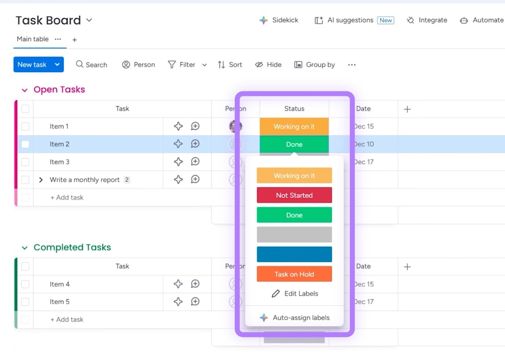Screen dimensions: 505x362
Task: Open the update conversation for Item 3
Action: 195,162
